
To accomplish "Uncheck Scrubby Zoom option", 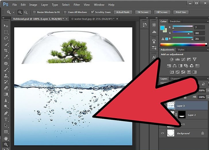I will pyautogui.click(x=92, y=12).
